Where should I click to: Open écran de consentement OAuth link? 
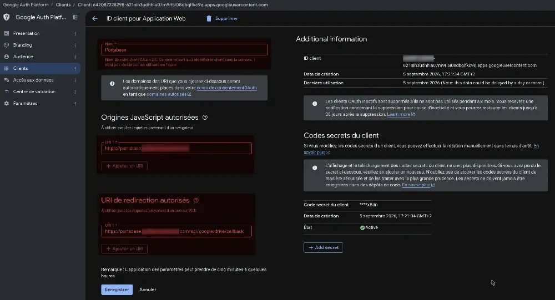point(226,88)
